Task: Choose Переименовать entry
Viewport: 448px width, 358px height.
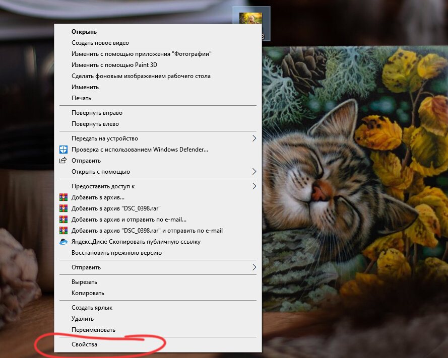Action: [158, 330]
